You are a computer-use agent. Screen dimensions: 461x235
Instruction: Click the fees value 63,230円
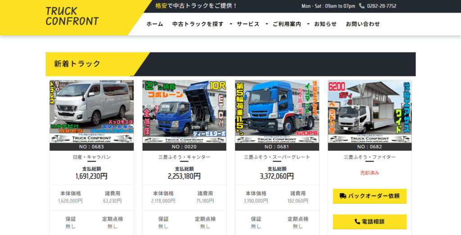point(113,201)
